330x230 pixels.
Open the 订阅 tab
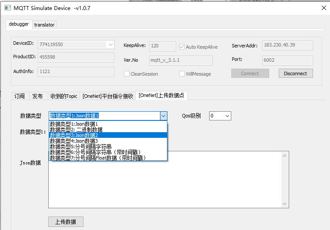20,96
